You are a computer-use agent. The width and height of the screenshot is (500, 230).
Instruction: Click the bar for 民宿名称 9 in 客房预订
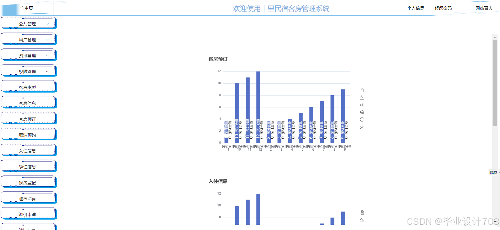[x=343, y=116]
